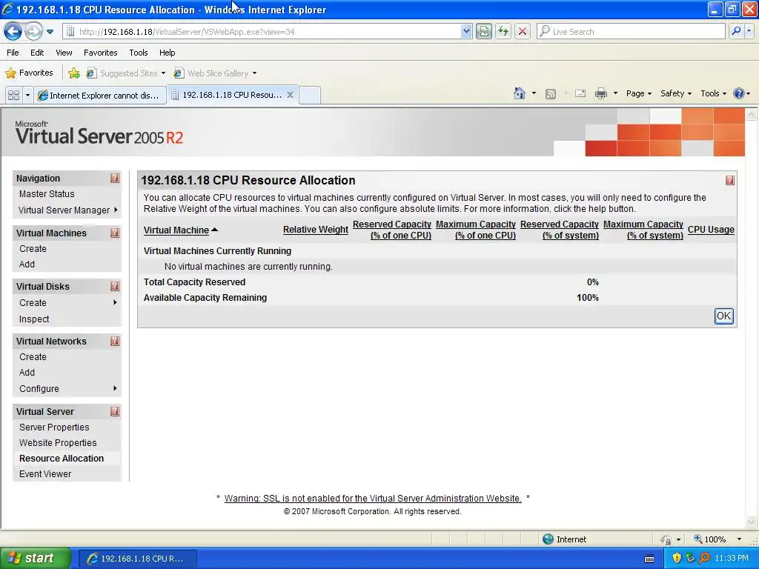Open the command bar Tools dropdown

[713, 93]
